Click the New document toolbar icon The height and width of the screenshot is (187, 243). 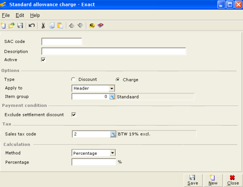click(x=3, y=26)
